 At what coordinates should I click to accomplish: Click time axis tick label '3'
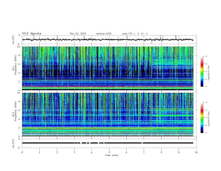[74, 152]
